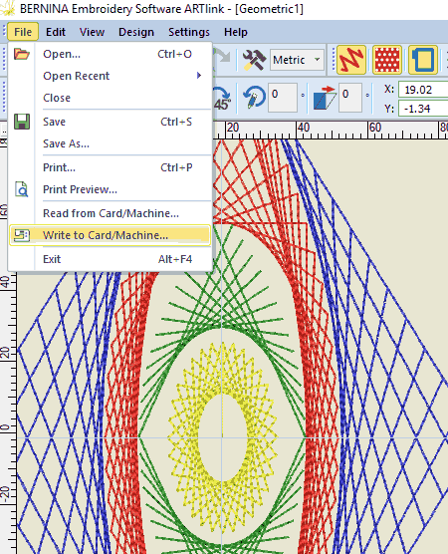Click the blue skew shape icon
Screen dimensions: 448x554
pos(325,98)
